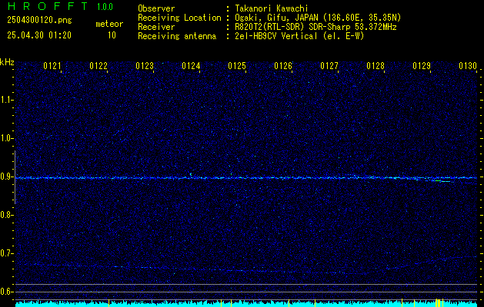Screen dimensions: 484x307
Task: Click the Receiving Location label
Action: pos(179,18)
